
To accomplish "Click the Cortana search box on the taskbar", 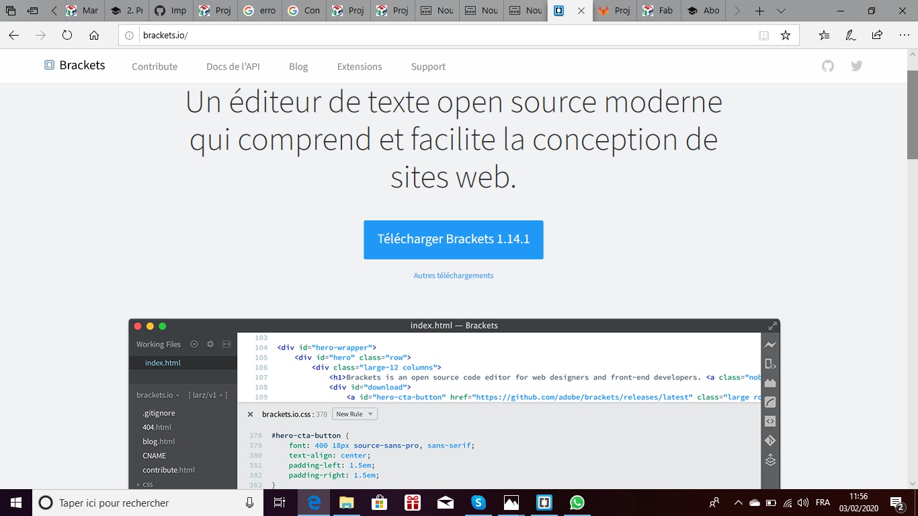I will [148, 503].
